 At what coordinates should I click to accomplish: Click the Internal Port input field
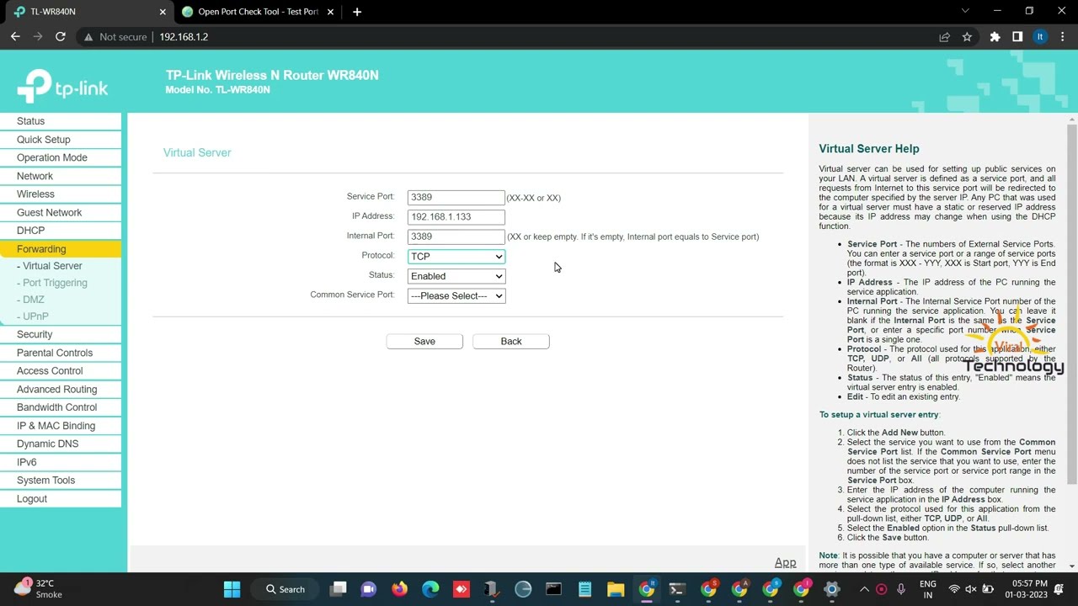click(456, 237)
